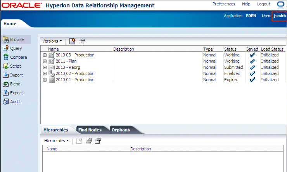This screenshot has width=287, height=172.
Task: Click the 'Finalized' status cell
Action: pyautogui.click(x=232, y=73)
